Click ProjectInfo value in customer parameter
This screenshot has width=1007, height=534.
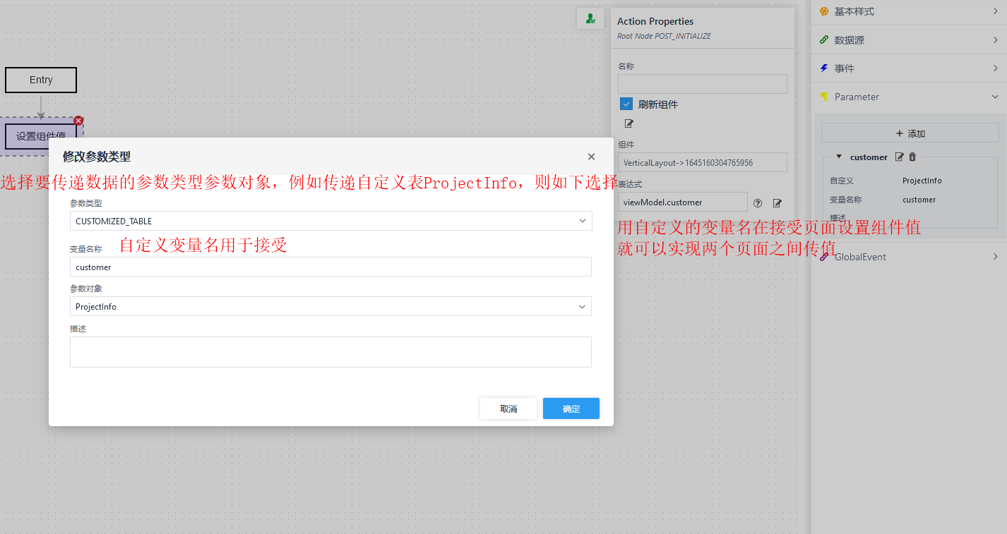(x=922, y=181)
